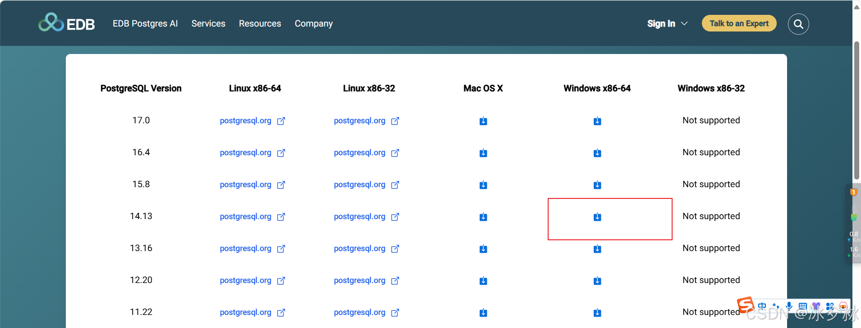Expand the Sign In dropdown
861x328 pixels.
point(668,23)
